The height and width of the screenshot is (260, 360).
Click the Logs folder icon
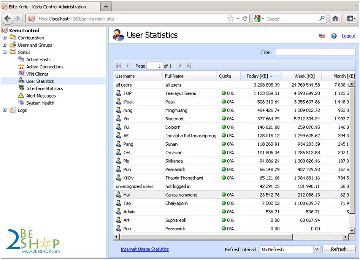13,110
